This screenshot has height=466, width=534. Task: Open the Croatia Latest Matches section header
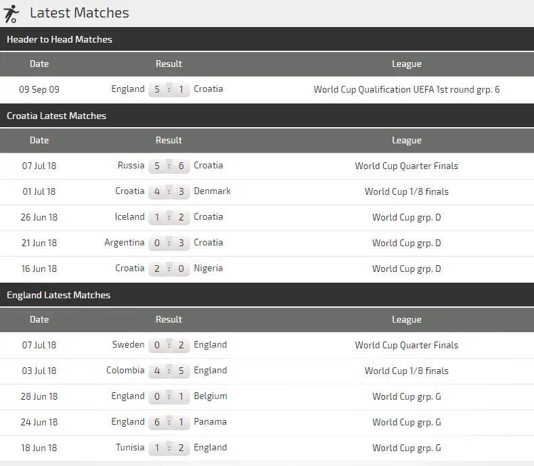(x=57, y=116)
